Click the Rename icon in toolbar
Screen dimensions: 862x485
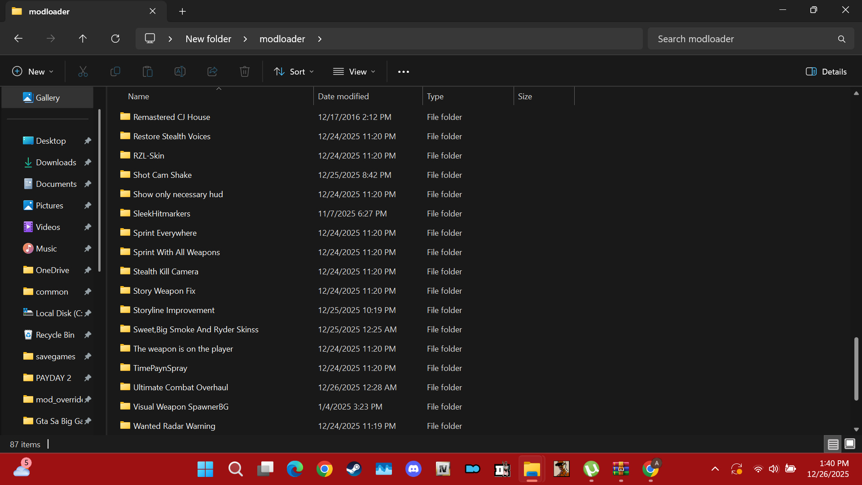180,71
